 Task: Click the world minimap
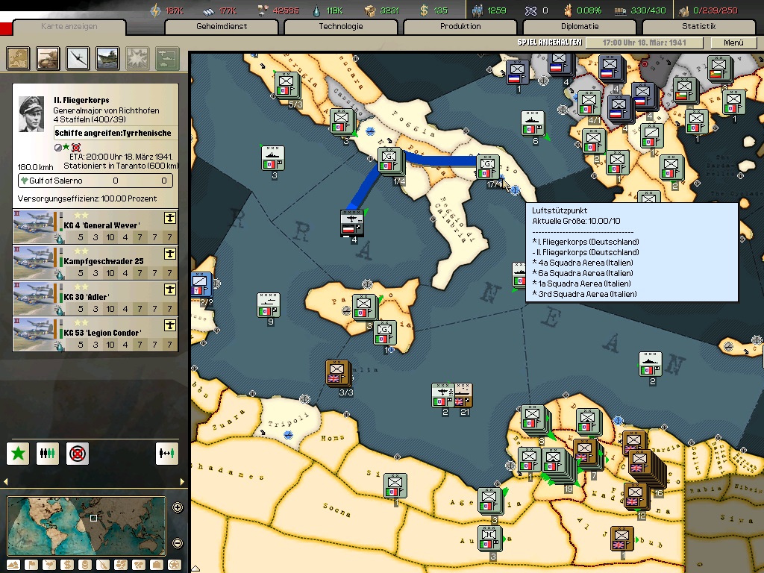87,526
